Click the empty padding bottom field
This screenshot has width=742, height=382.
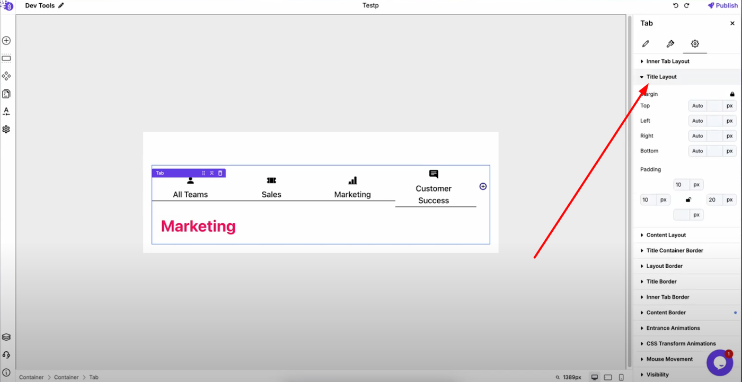pyautogui.click(x=681, y=215)
